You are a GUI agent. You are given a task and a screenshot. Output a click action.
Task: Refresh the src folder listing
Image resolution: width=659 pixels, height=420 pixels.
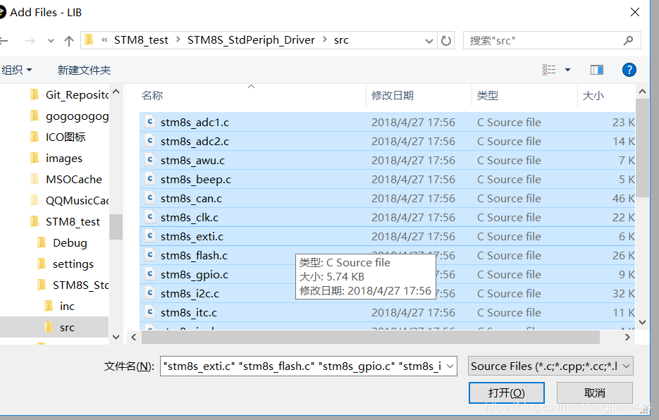[x=446, y=41]
